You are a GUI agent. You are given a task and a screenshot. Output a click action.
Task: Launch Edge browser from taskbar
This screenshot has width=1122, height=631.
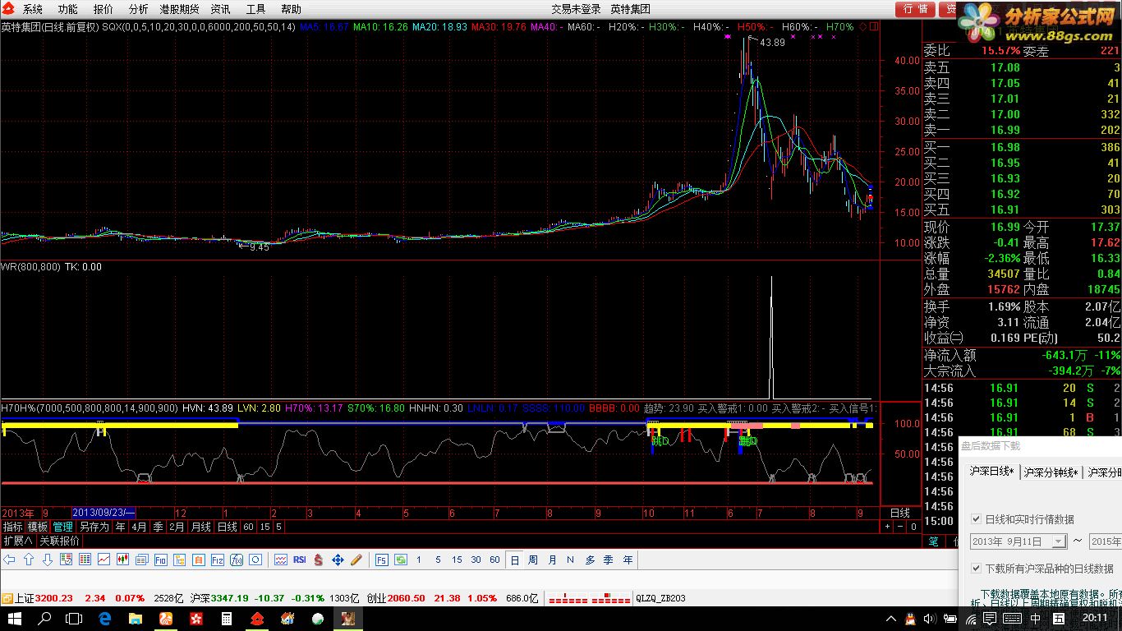pyautogui.click(x=105, y=618)
